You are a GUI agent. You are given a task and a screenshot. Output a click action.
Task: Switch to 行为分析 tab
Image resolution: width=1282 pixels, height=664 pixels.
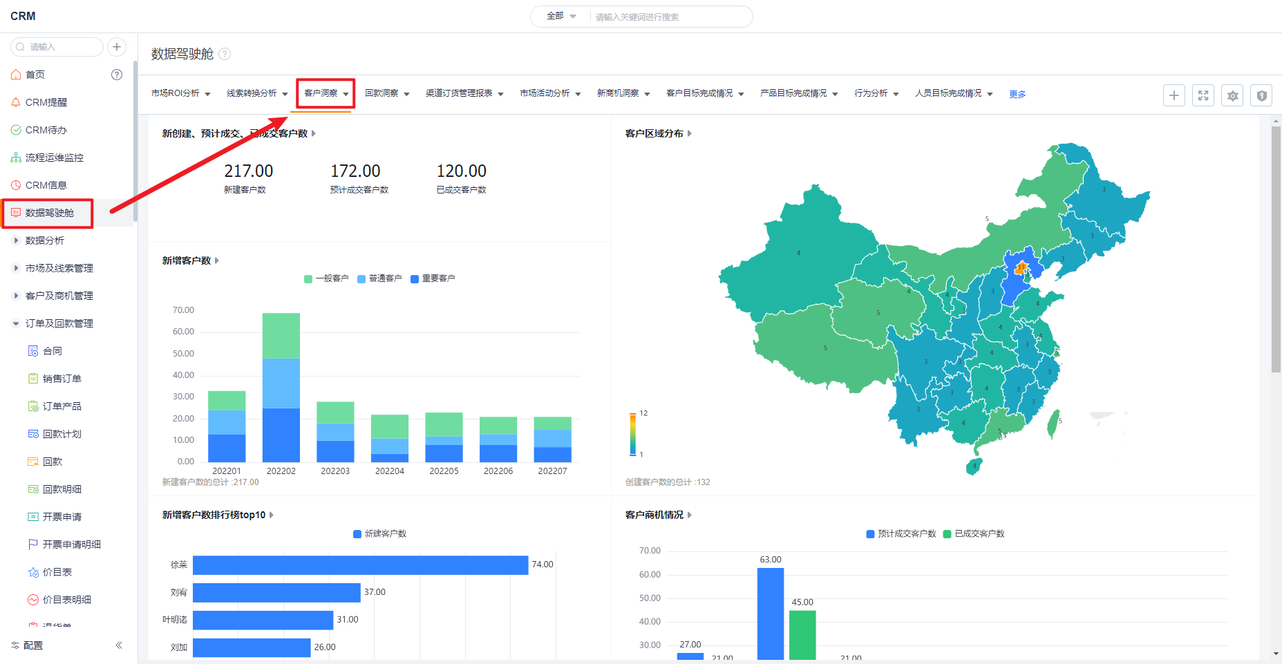(x=871, y=93)
